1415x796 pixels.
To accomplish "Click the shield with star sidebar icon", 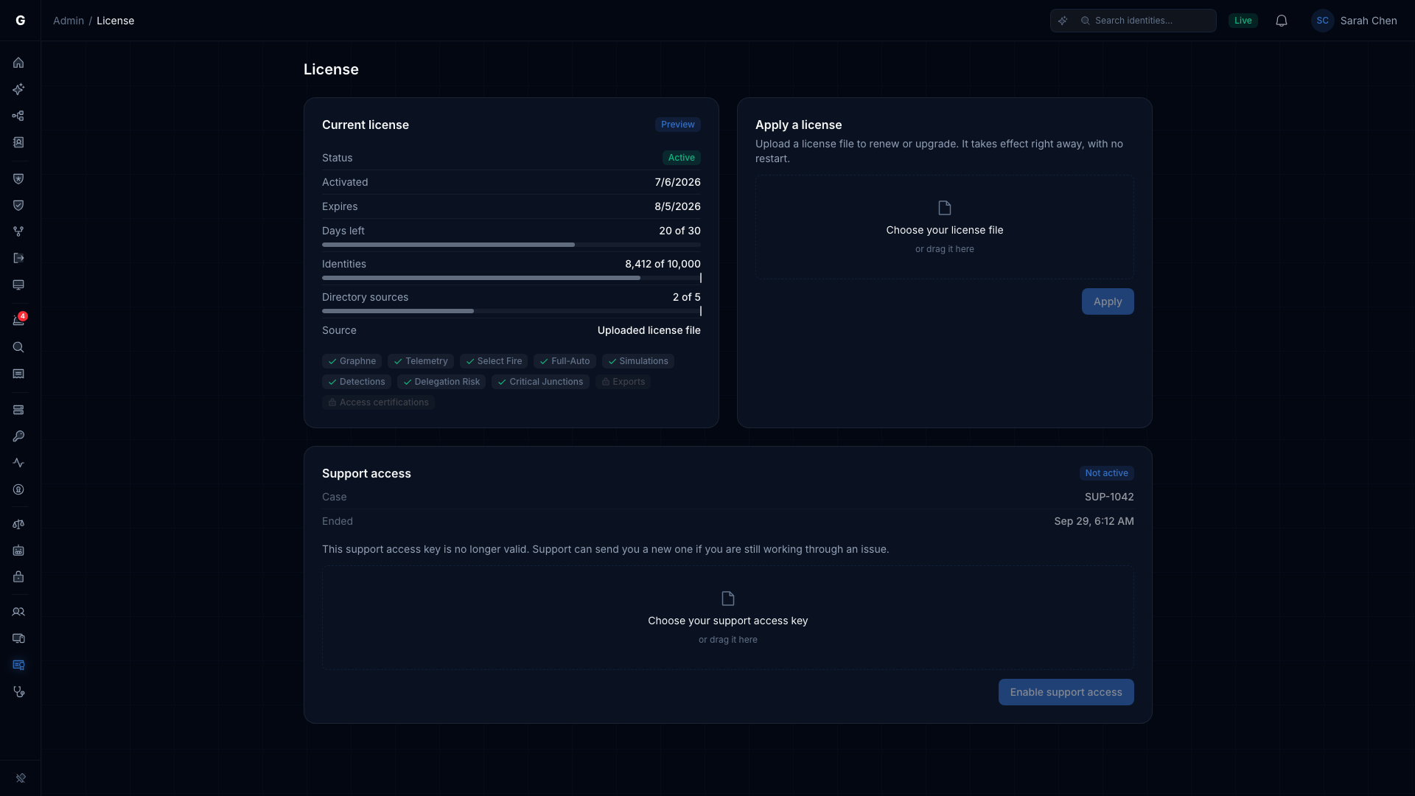I will tap(18, 178).
